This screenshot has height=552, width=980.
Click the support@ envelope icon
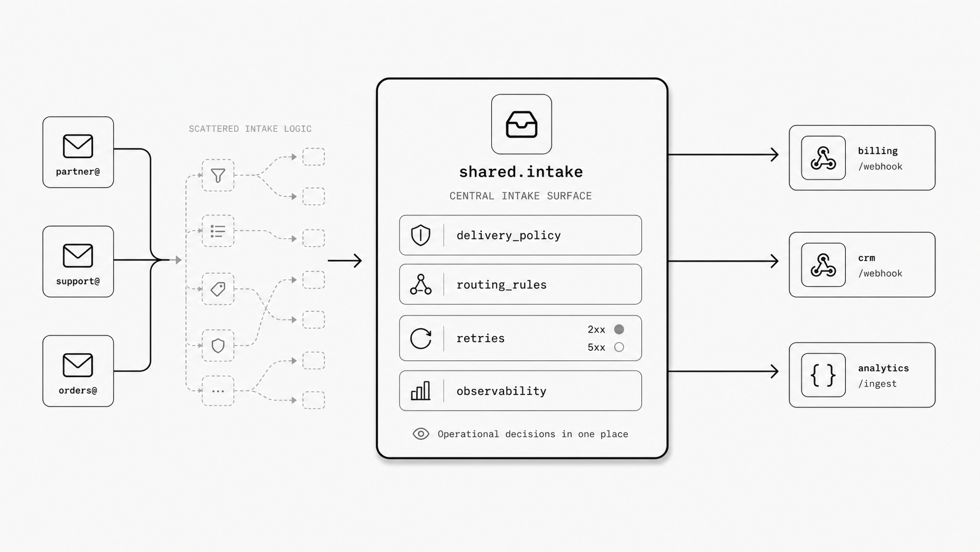click(x=78, y=256)
